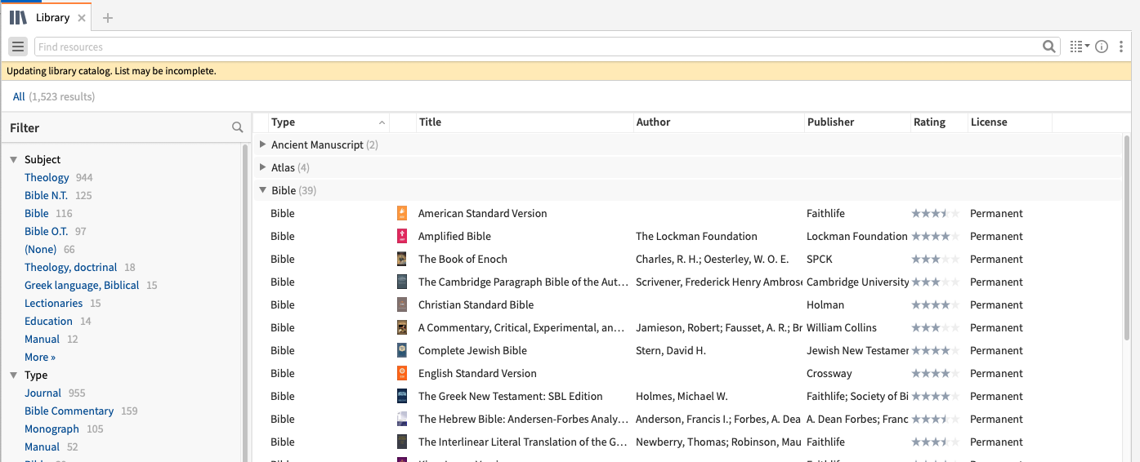
Task: Click The Book of Enoch cover icon
Action: (401, 259)
